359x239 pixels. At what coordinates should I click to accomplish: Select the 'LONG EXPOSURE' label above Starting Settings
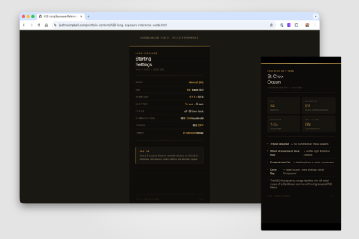click(146, 53)
